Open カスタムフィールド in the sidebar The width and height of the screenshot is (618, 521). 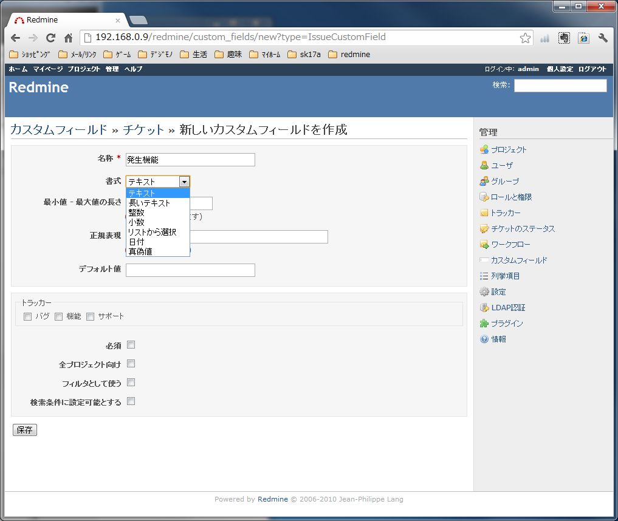(x=519, y=260)
